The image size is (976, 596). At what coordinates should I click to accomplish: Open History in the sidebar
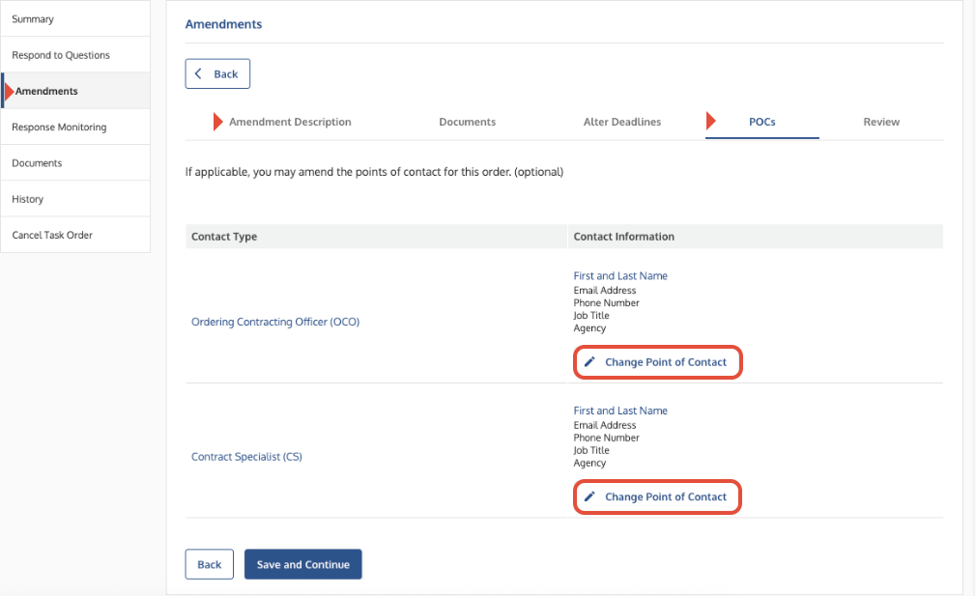point(75,199)
